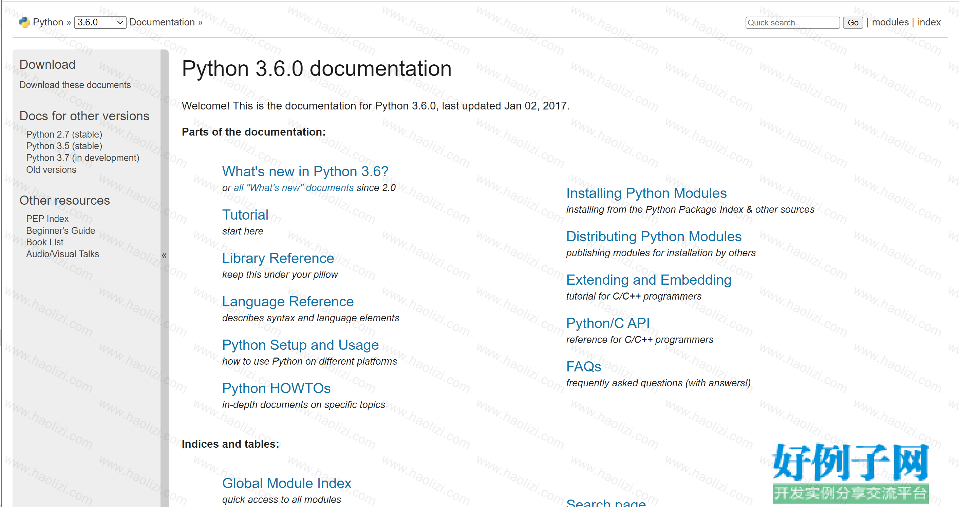Click the Documentation breadcrumb link

162,22
